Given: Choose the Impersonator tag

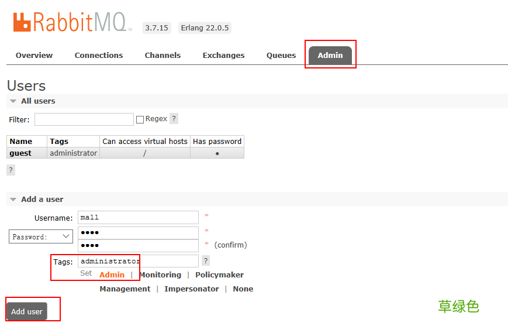Looking at the screenshot, I should (x=191, y=289).
